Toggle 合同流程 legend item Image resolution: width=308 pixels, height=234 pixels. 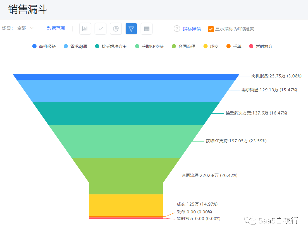click(183, 47)
